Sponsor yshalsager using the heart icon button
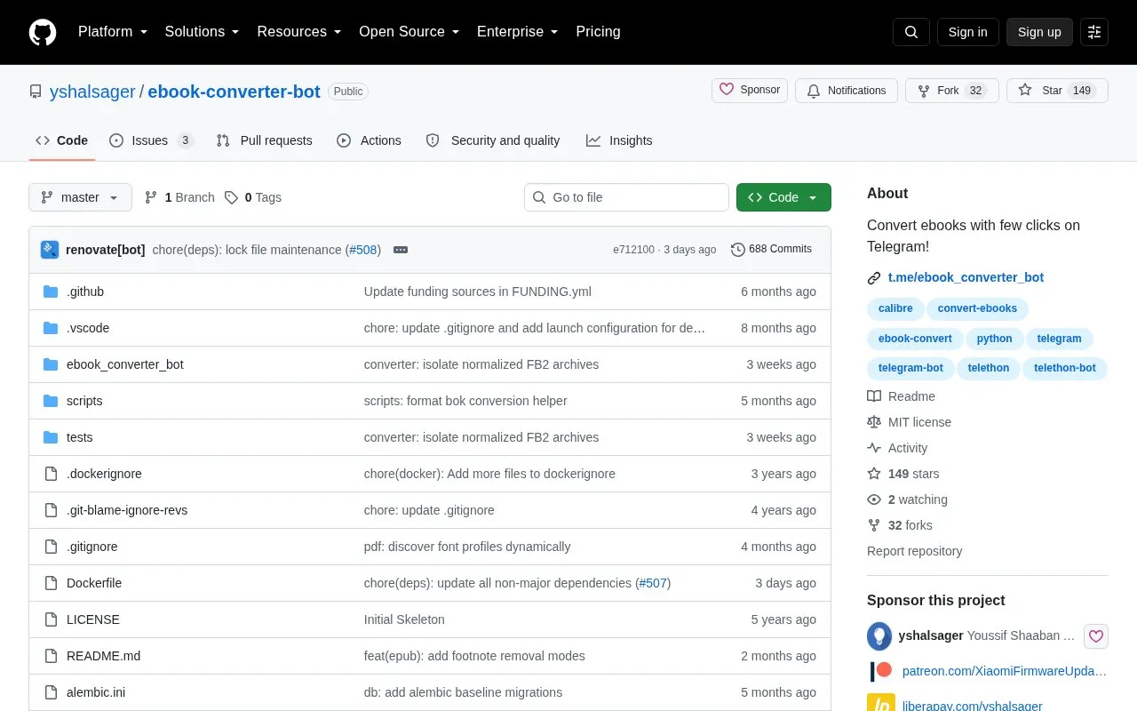Screen dimensions: 1137x711 point(1096,636)
